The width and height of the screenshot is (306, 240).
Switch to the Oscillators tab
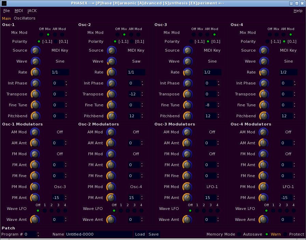tap(25, 18)
